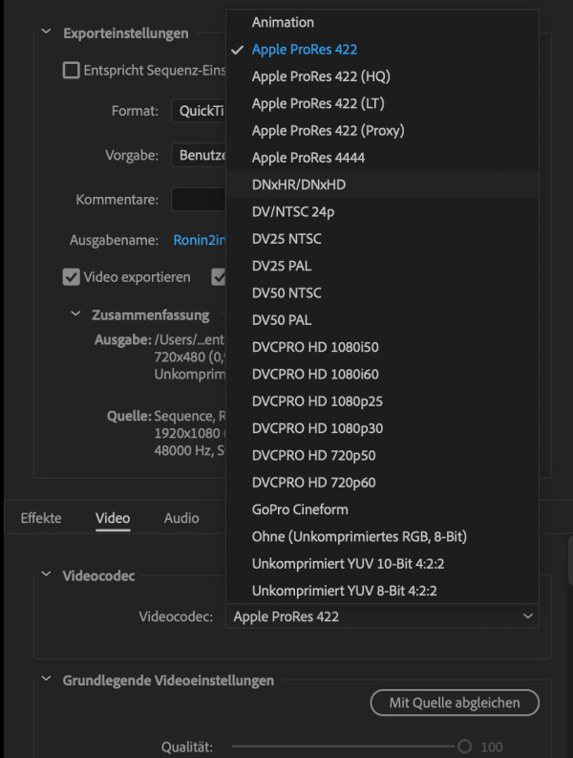Switch to the Video tab

click(x=113, y=518)
